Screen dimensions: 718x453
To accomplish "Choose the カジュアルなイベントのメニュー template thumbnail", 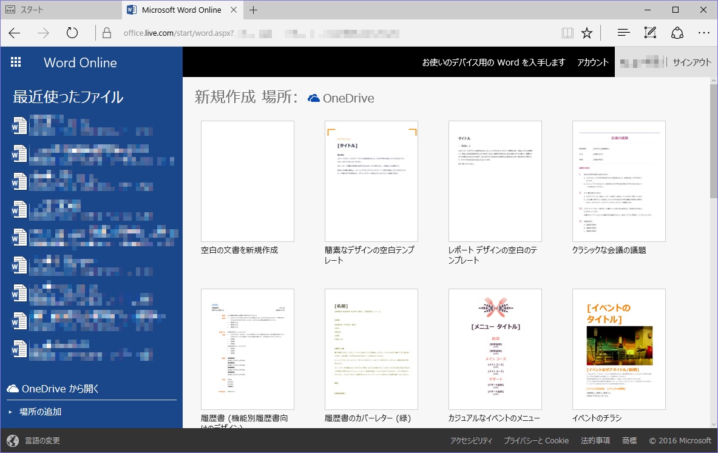I will point(495,349).
